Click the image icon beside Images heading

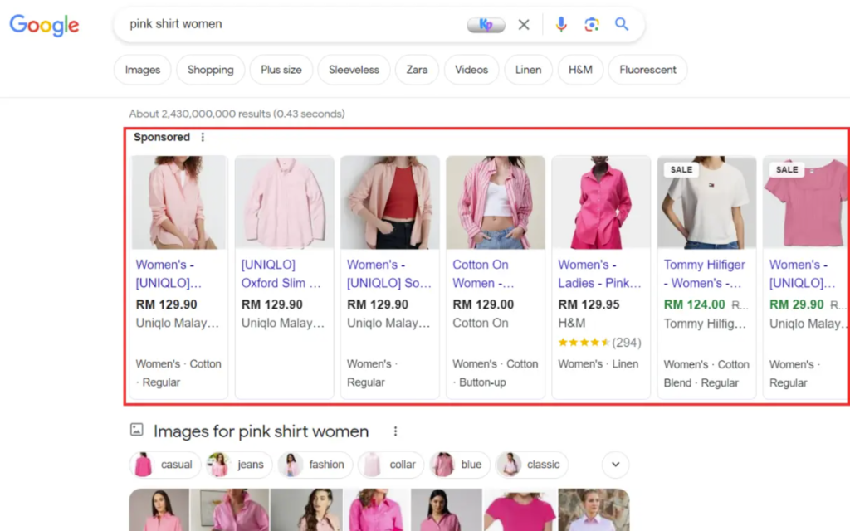[x=137, y=431]
